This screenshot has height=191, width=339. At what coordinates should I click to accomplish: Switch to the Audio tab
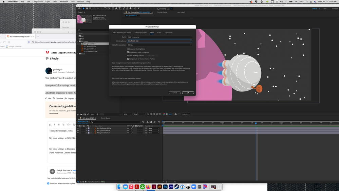[x=159, y=33]
